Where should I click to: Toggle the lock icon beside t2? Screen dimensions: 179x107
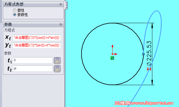click(x=57, y=69)
